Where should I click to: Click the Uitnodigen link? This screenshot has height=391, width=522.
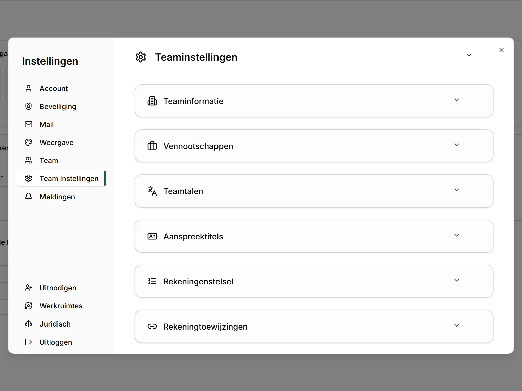[x=61, y=288]
